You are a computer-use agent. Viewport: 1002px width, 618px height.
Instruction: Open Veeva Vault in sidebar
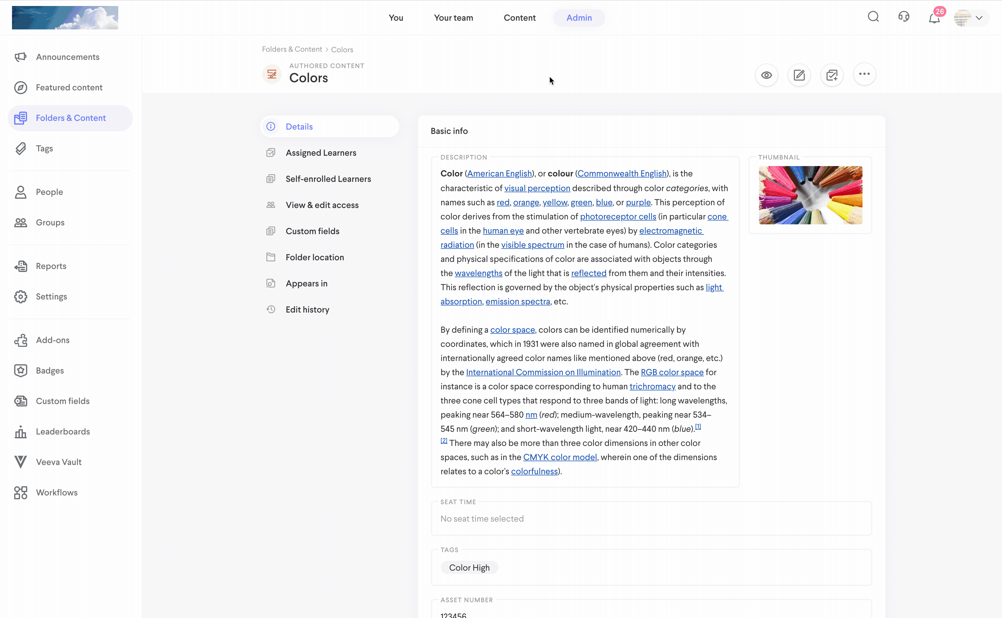(59, 462)
